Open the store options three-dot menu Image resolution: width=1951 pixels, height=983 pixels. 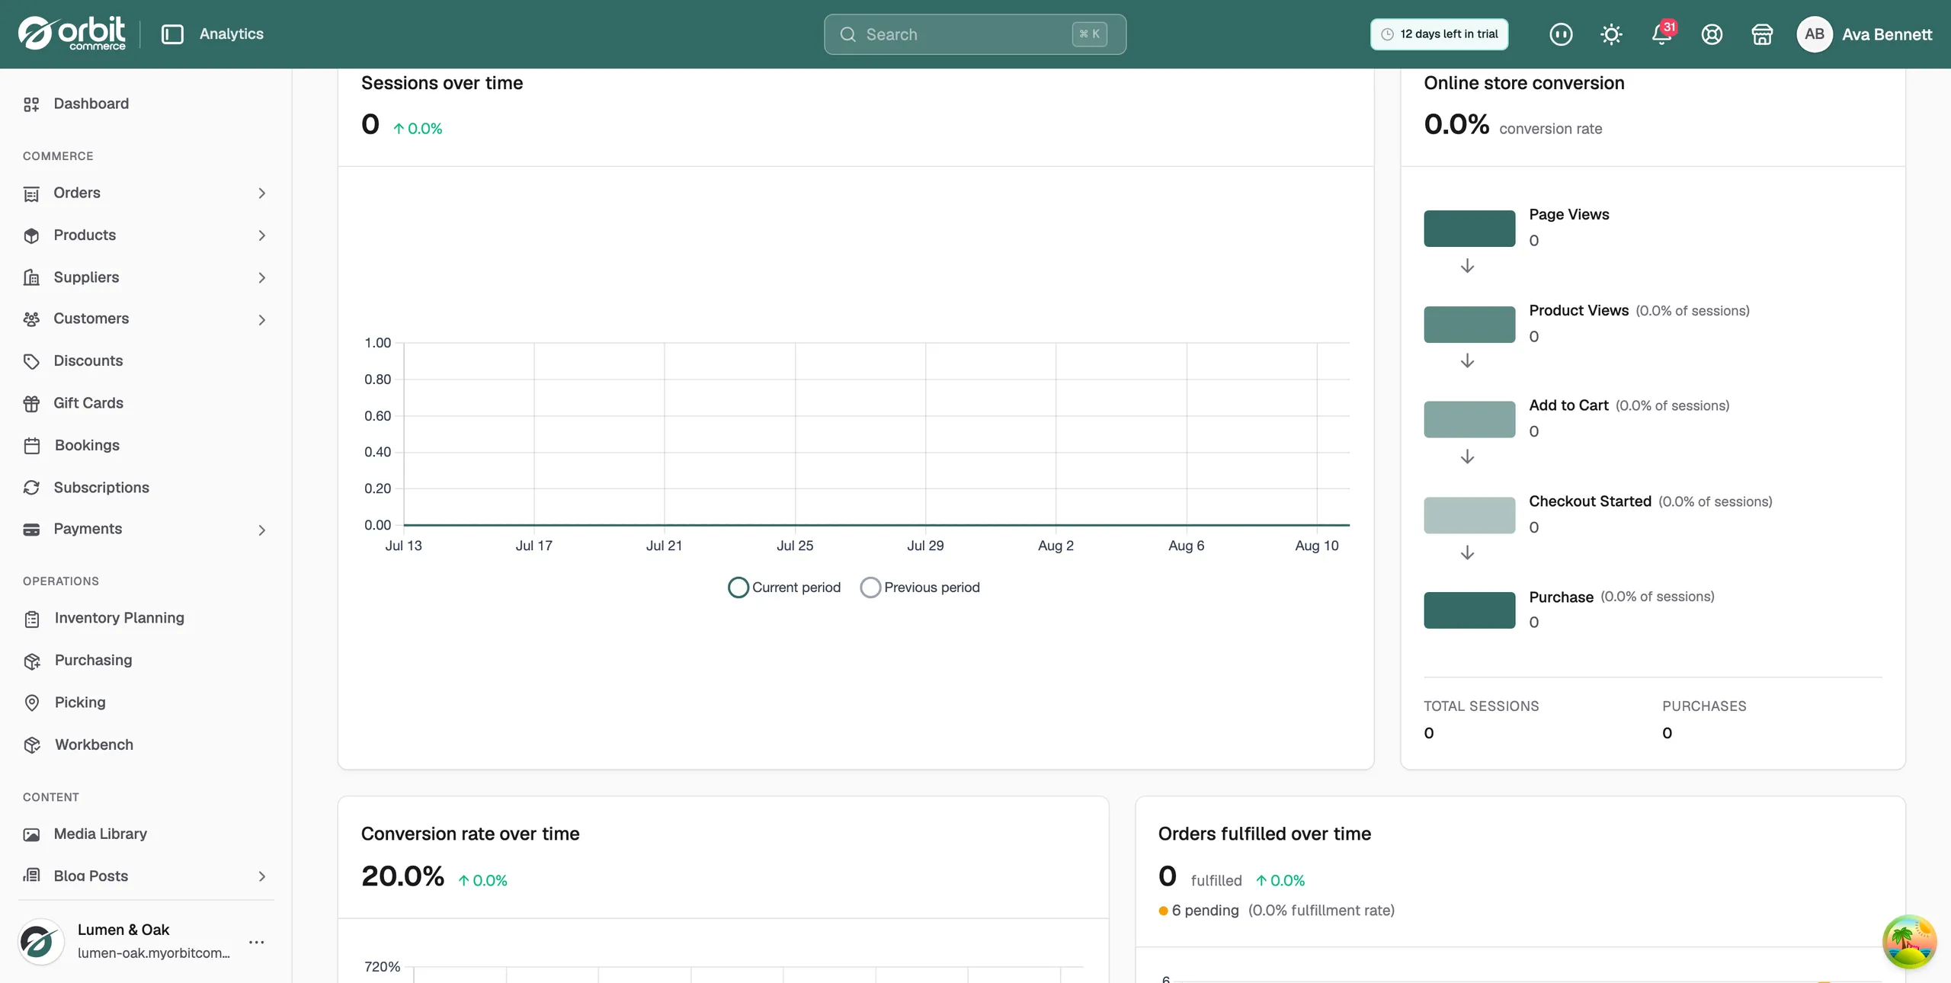pyautogui.click(x=257, y=942)
